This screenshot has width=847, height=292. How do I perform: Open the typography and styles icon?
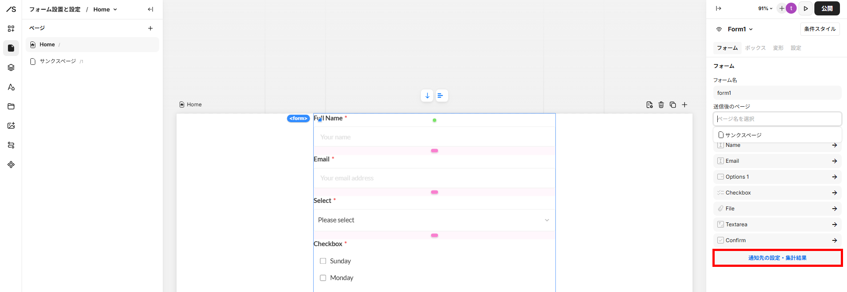coord(11,87)
